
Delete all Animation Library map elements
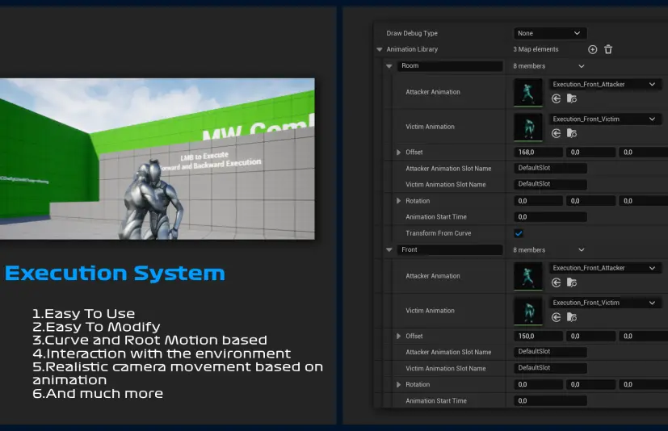click(x=608, y=49)
